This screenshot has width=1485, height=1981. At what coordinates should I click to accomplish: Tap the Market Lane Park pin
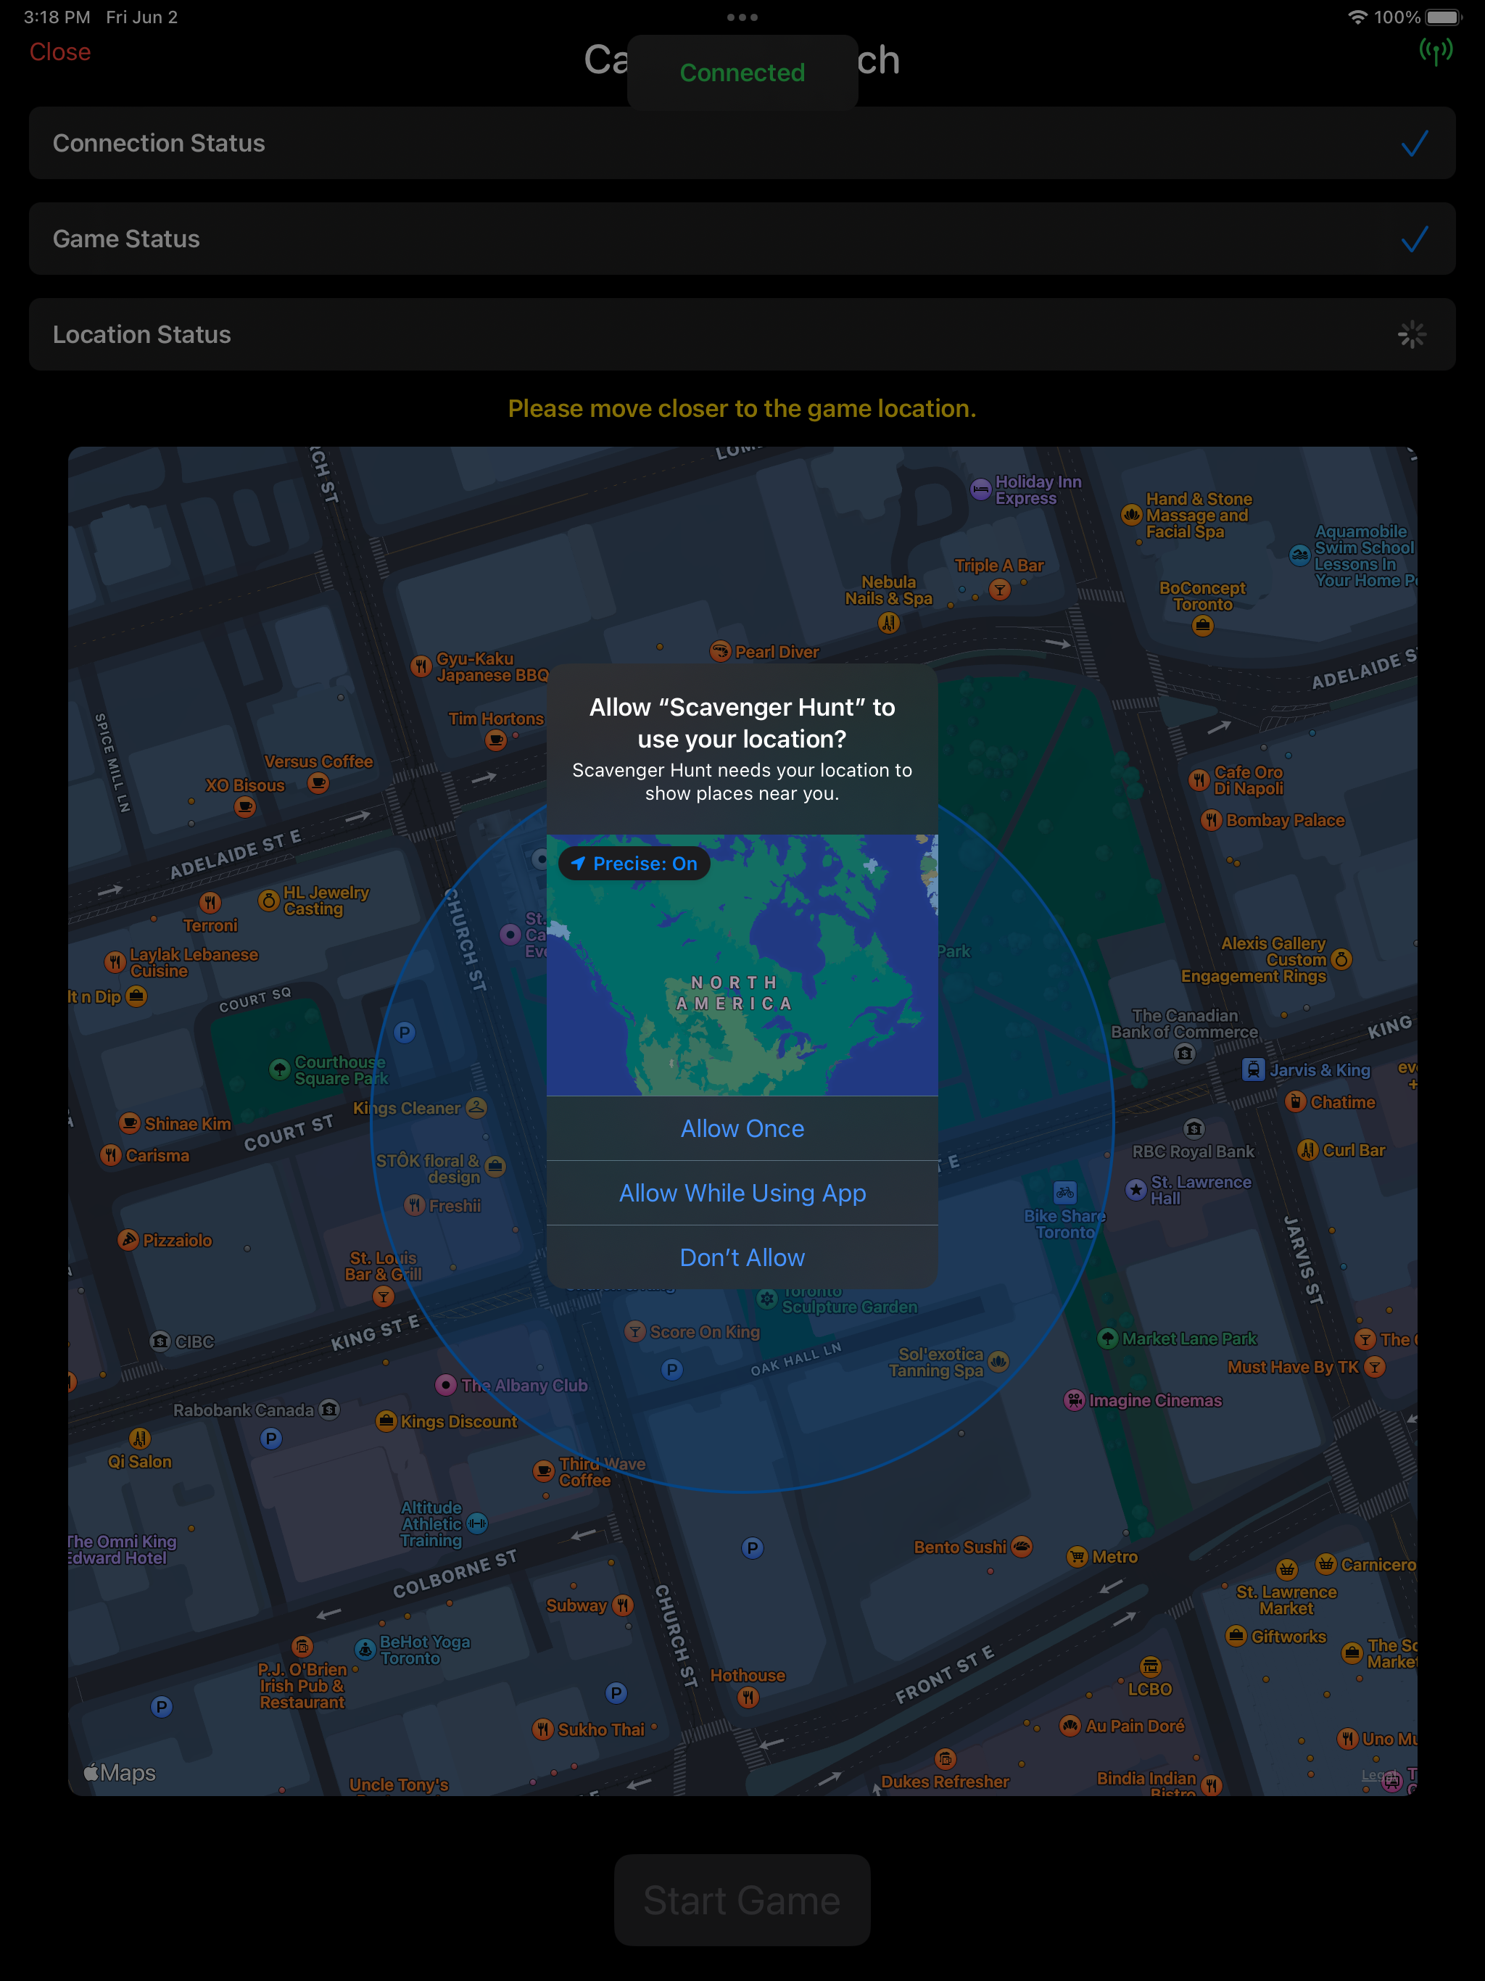(x=1107, y=1338)
